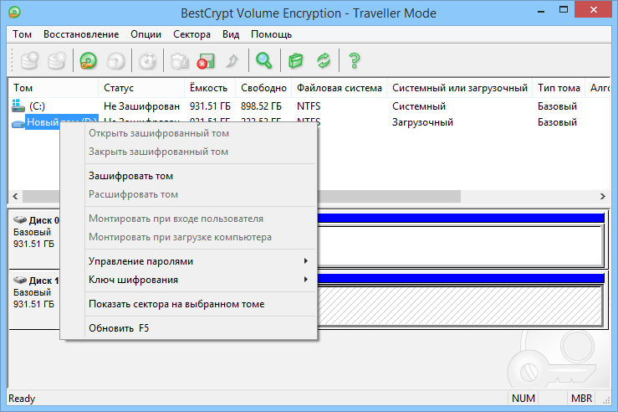Expand the Управление паролями submenu
This screenshot has width=618, height=412.
(x=189, y=261)
